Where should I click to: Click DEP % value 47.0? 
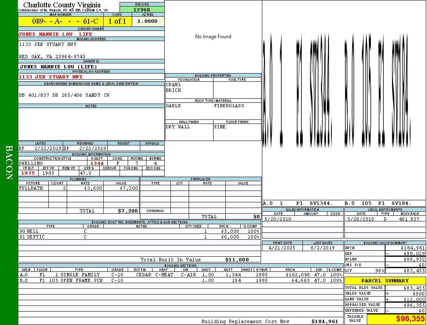coord(85,173)
